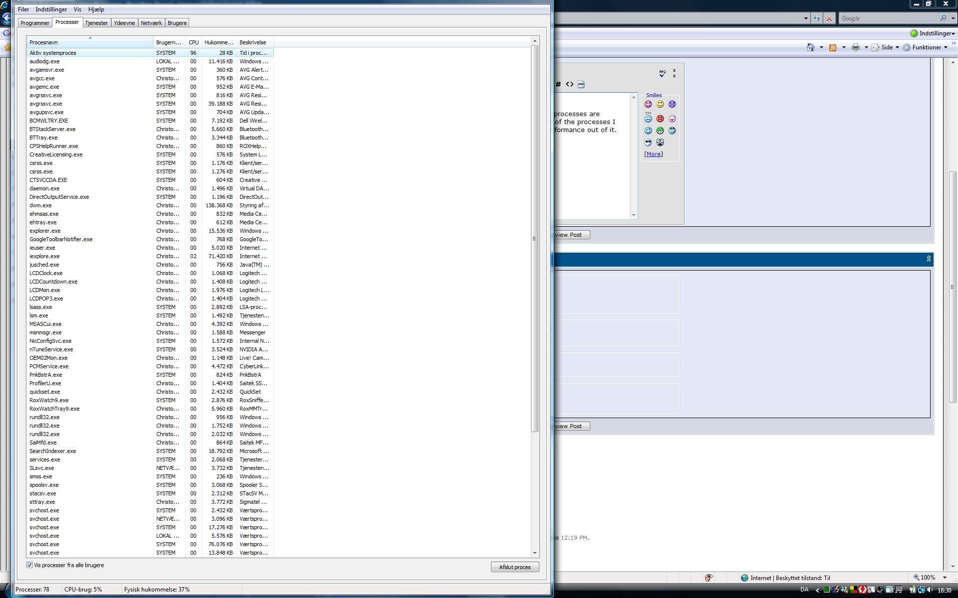Open the zoom level dropdown arrow

(945, 578)
